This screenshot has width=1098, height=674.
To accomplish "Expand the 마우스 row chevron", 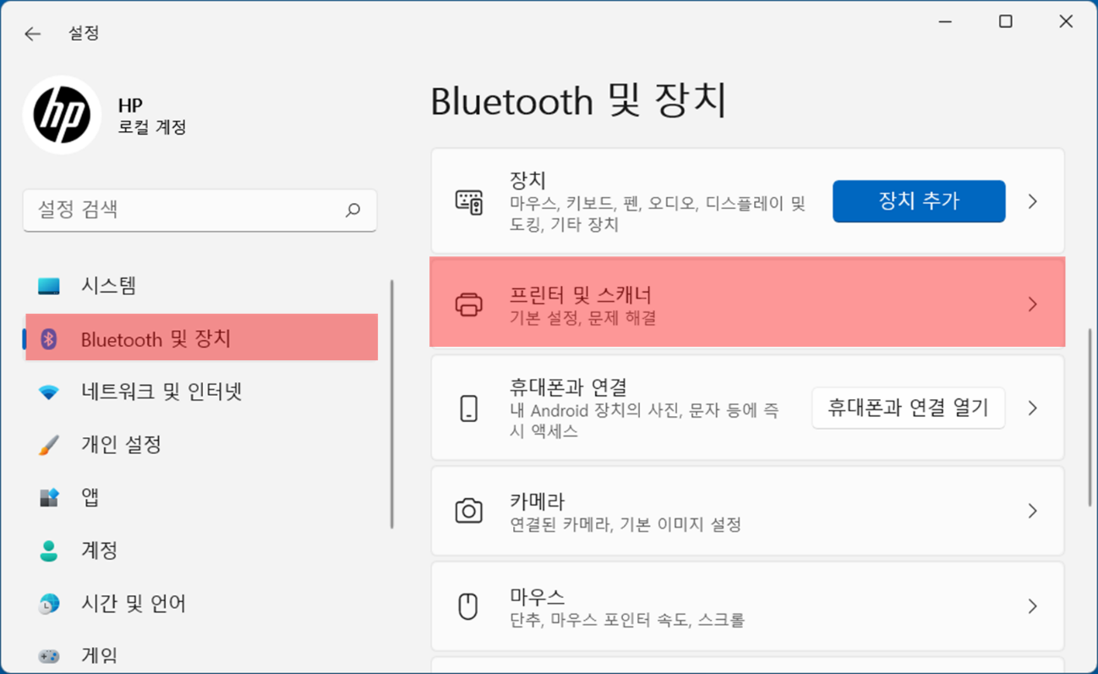I will 1032,606.
